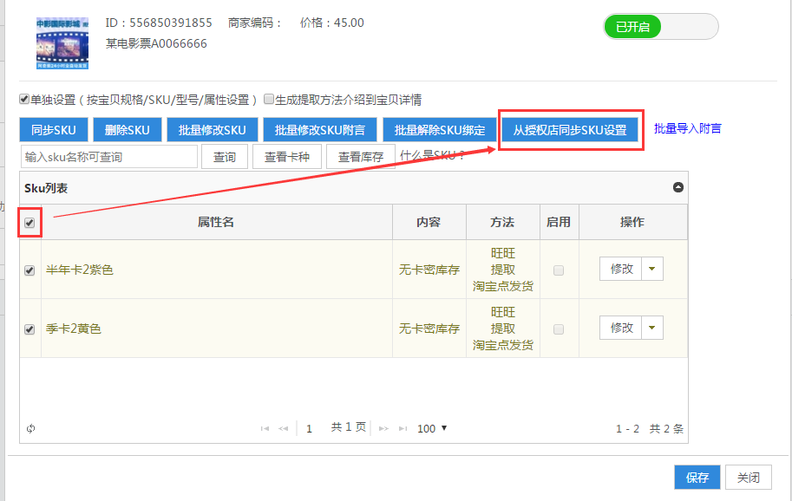Check 启用 box for 半年卡2紫色
The width and height of the screenshot is (792, 501).
pyautogui.click(x=559, y=270)
